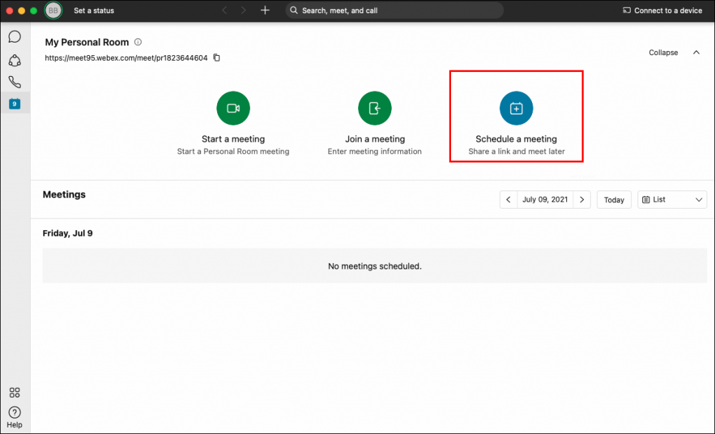This screenshot has width=715, height=434.
Task: Open the profile avatar menu
Action: pos(52,10)
